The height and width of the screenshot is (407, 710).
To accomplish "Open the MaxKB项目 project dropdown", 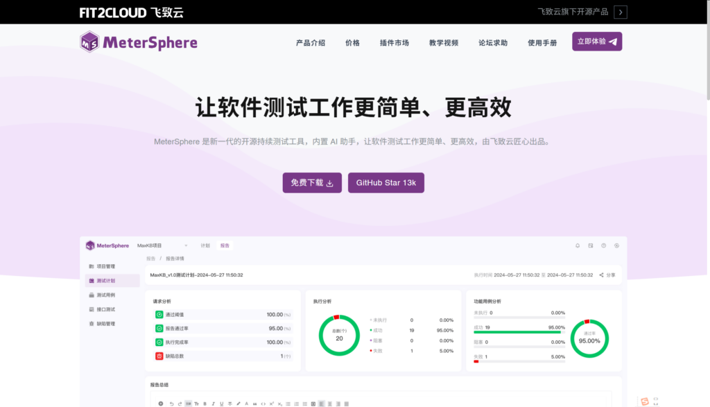I will click(x=162, y=246).
